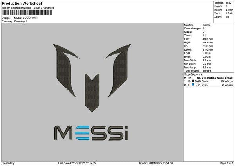Click the stitch count '8049' for Black
This screenshot has height=166, width=235.
[x=197, y=81]
